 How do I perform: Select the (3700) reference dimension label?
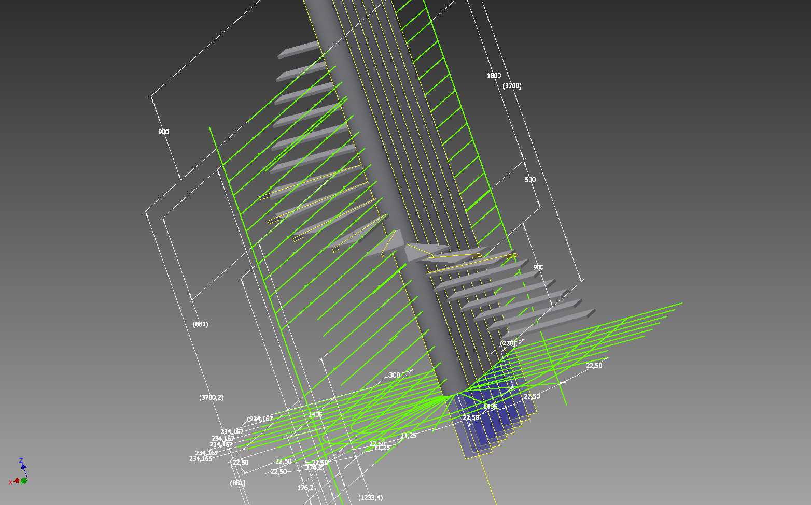pyautogui.click(x=512, y=86)
